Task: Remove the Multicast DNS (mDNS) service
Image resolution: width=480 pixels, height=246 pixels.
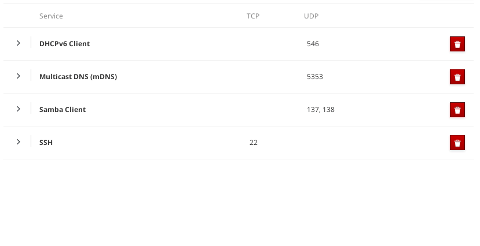Action: 457,77
